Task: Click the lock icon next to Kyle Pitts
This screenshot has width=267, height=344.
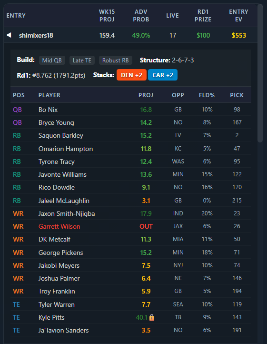Action: coord(152,317)
